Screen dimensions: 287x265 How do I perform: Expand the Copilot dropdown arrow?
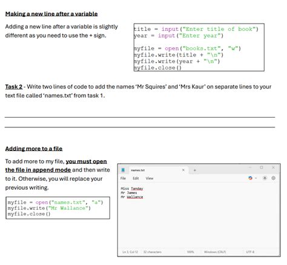click(x=256, y=178)
